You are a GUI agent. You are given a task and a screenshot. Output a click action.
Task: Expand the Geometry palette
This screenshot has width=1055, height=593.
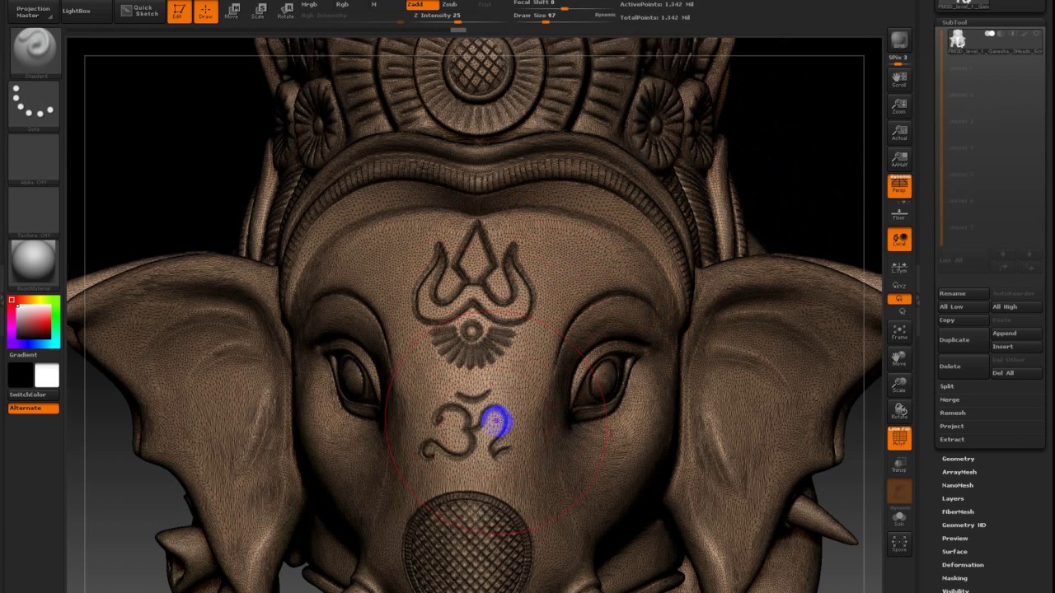958,459
